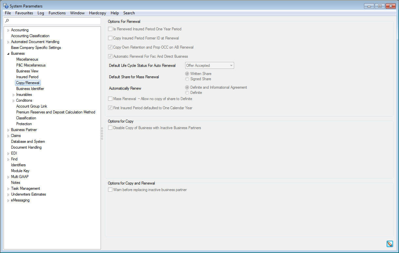Open the Default Life Cycle Status dropdown
This screenshot has height=253, width=399.
pyautogui.click(x=231, y=65)
